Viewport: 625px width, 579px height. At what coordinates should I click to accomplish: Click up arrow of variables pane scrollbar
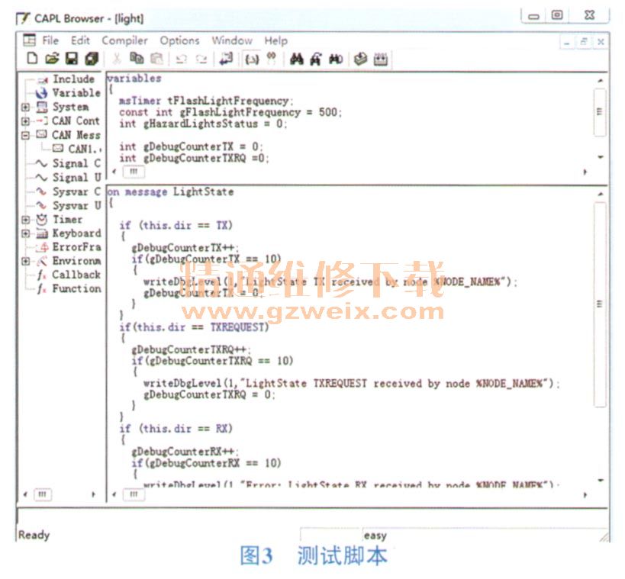click(601, 81)
